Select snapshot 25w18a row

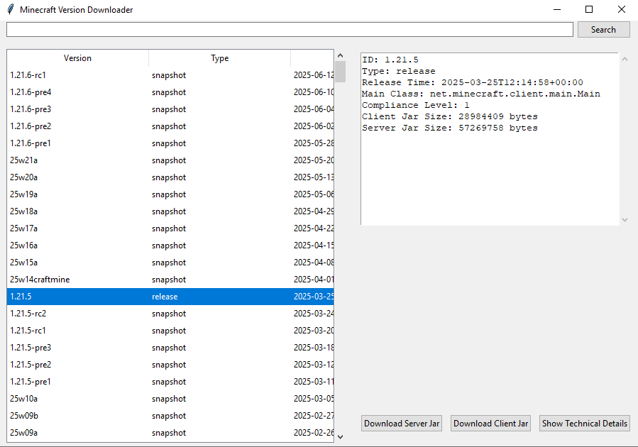click(x=170, y=211)
